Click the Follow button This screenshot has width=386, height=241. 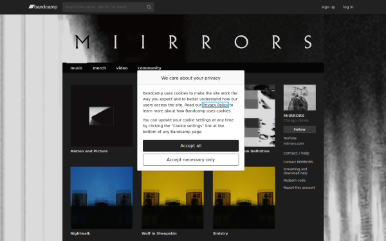pos(300,129)
